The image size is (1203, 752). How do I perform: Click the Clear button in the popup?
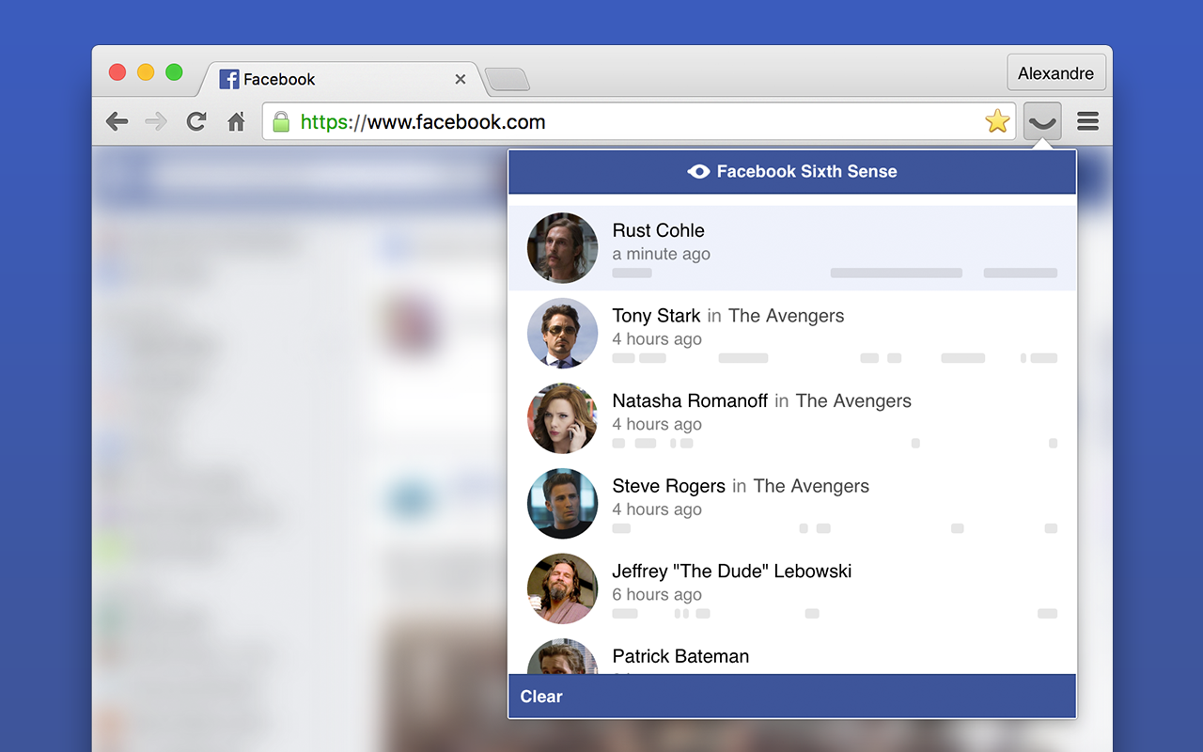click(540, 697)
